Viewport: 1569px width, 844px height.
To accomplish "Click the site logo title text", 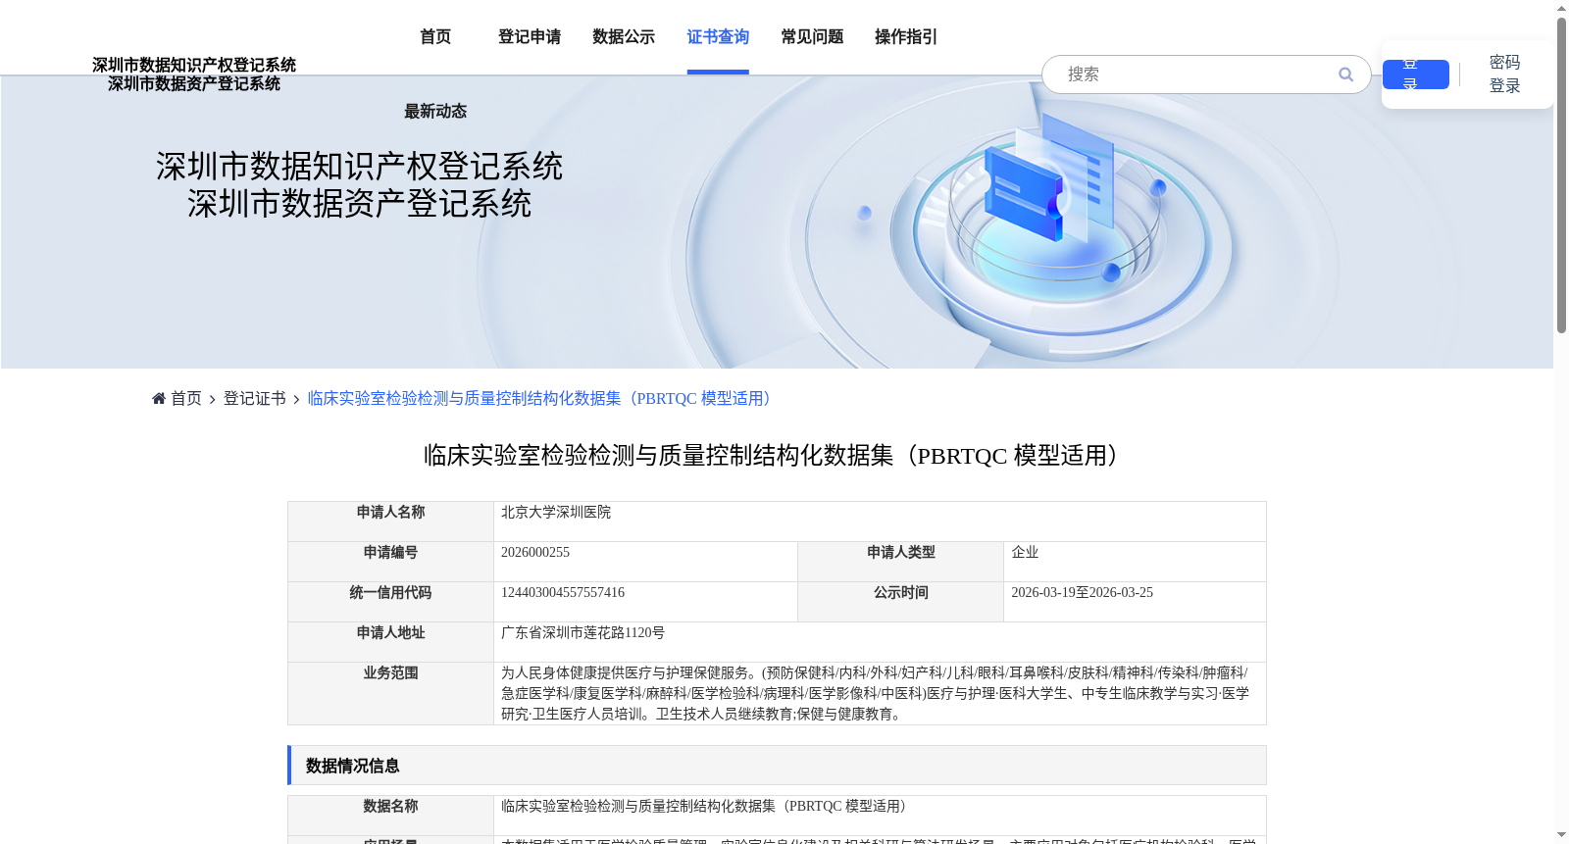I will pos(194,74).
